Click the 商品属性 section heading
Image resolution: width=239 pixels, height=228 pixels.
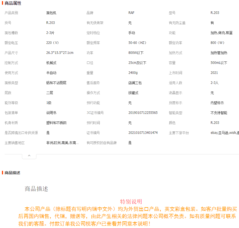coord(13,3)
